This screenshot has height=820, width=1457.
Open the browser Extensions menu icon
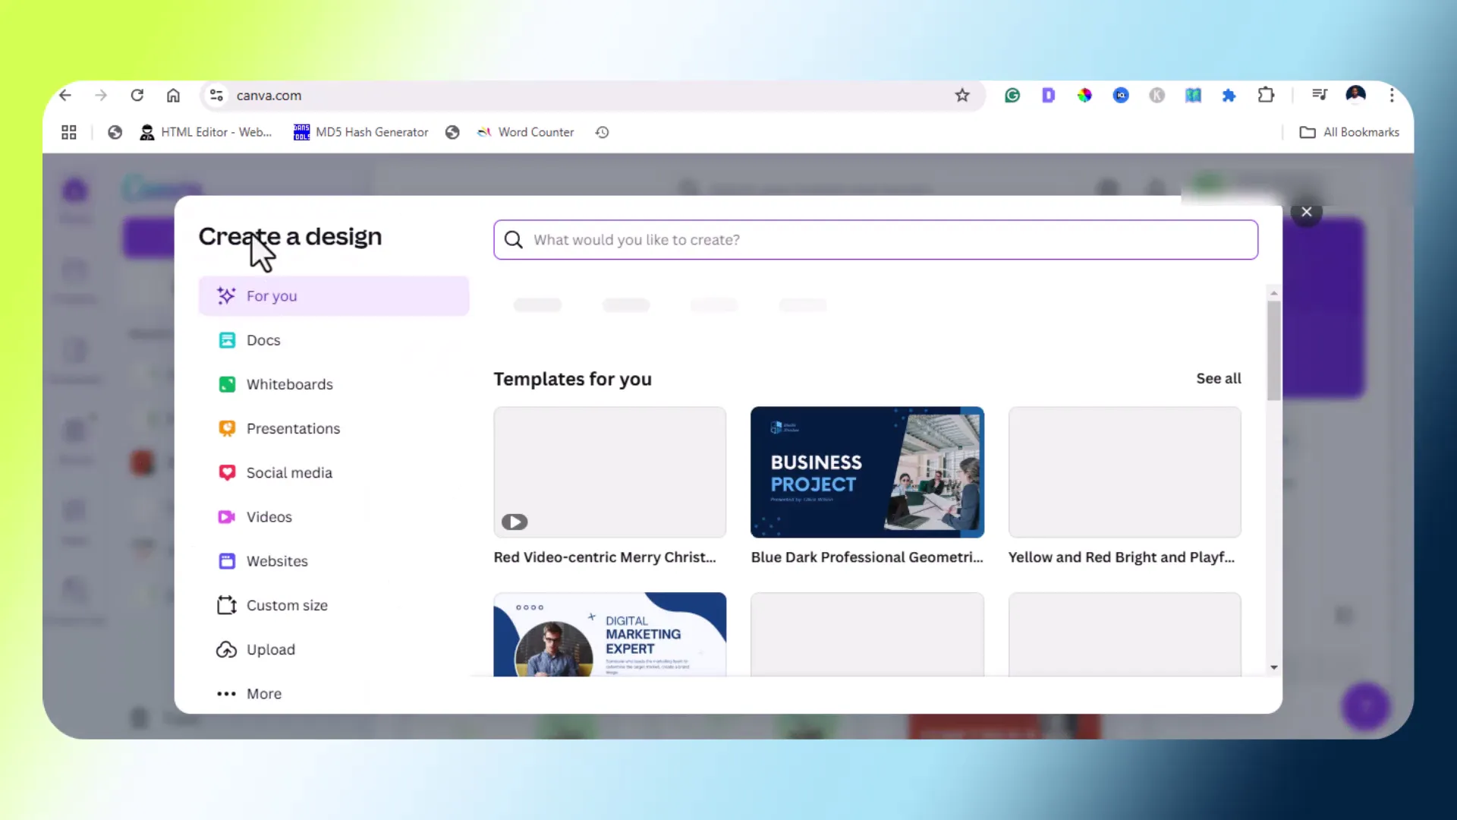coord(1266,96)
